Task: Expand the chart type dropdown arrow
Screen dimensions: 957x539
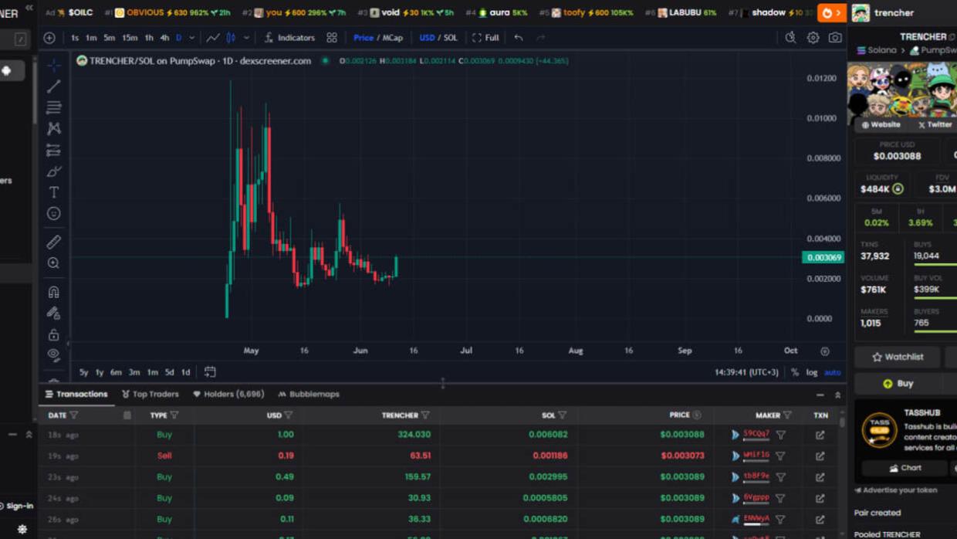Action: 246,38
